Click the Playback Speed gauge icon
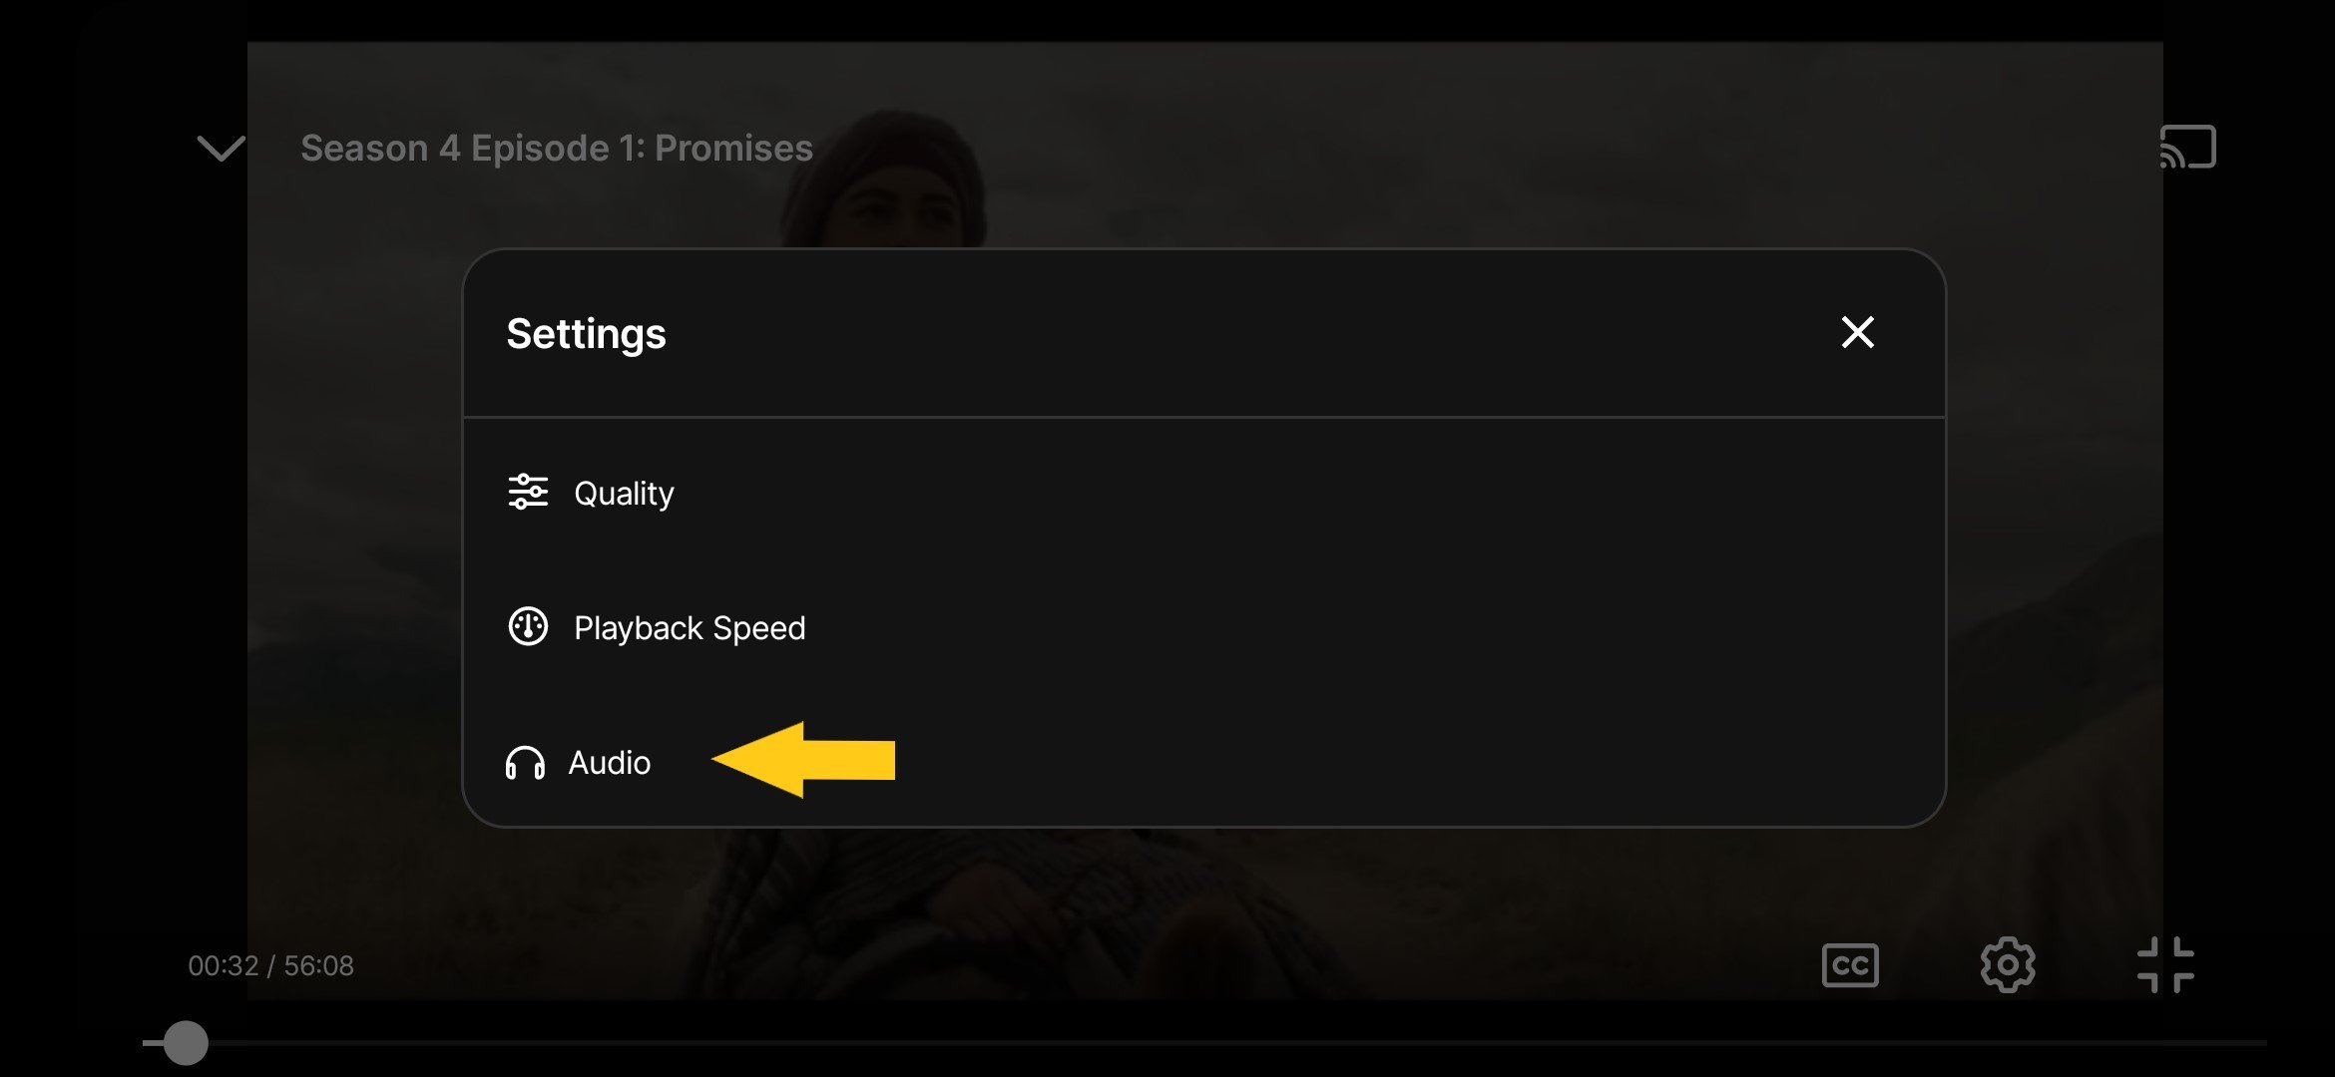Image resolution: width=2335 pixels, height=1077 pixels. [528, 627]
